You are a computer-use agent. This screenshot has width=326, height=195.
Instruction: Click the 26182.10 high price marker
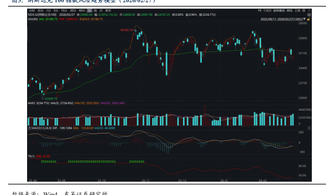[126, 30]
